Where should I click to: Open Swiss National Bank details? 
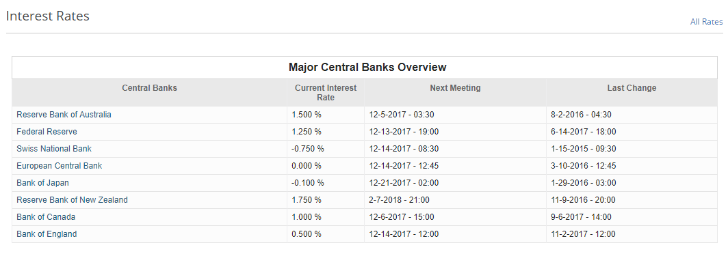tap(54, 149)
